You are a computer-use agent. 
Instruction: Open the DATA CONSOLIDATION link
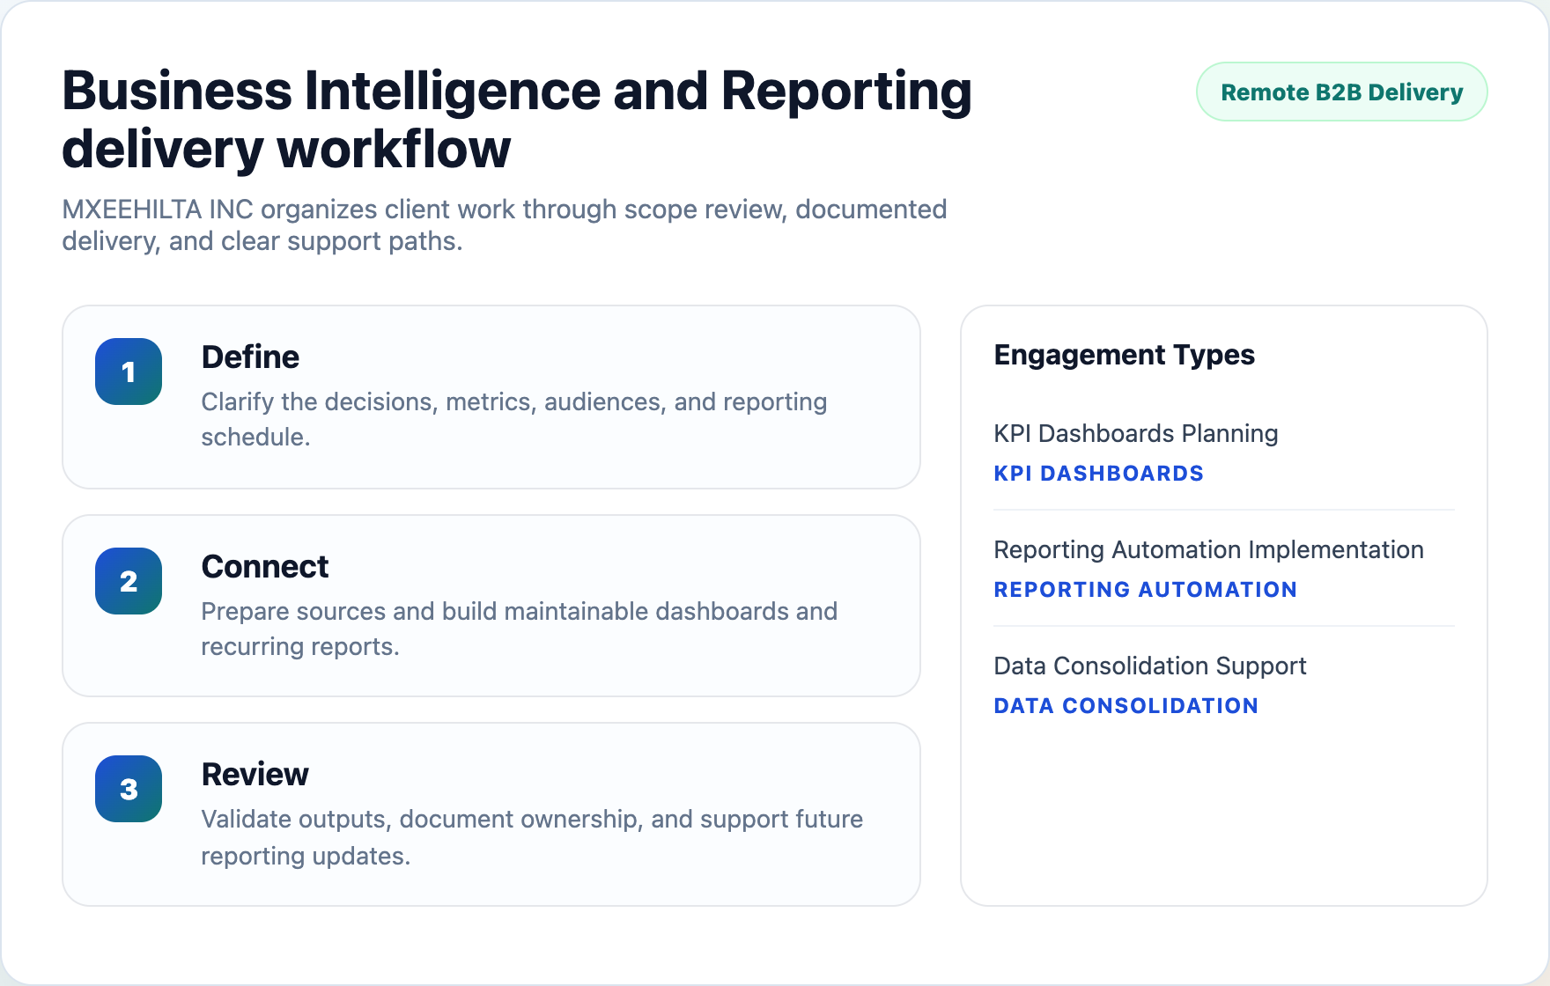(x=1126, y=706)
